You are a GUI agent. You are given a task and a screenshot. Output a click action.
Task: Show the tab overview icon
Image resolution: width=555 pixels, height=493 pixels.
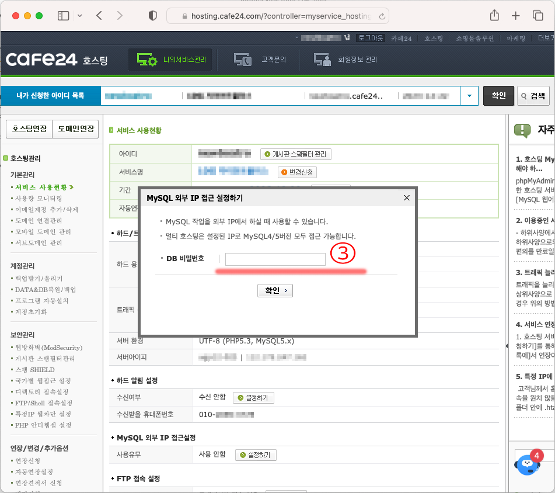537,16
